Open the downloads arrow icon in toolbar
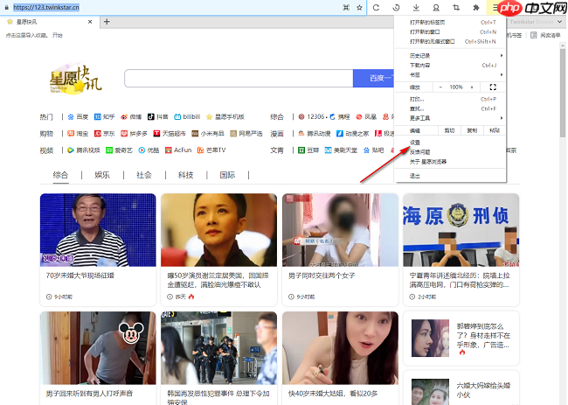 pyautogui.click(x=416, y=7)
